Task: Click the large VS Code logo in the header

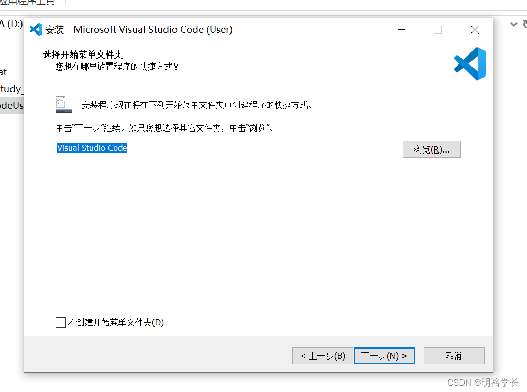Action: [x=469, y=63]
